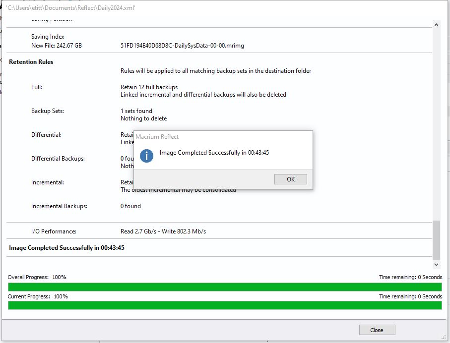Click the Macrium Reflect dialog title bar
450x343 pixels.
[223, 137]
